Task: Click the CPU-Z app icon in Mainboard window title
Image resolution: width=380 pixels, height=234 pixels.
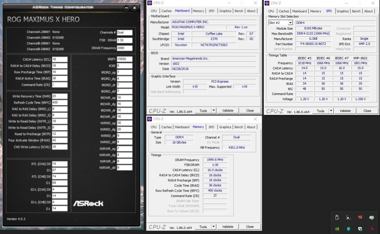Action: point(149,3)
